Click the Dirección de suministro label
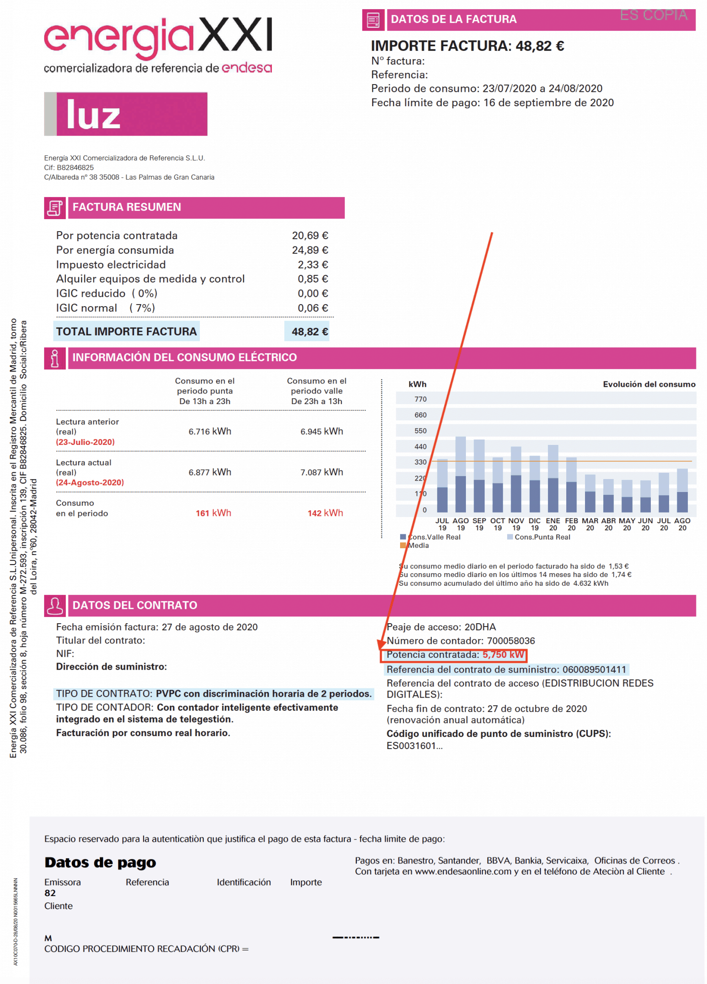The width and height of the screenshot is (707, 984). click(x=111, y=667)
